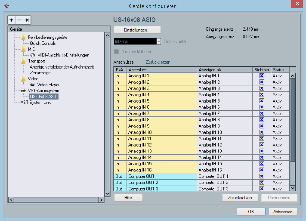Click the reset-to-start arrow icon
The image size is (306, 221).
(27, 20)
